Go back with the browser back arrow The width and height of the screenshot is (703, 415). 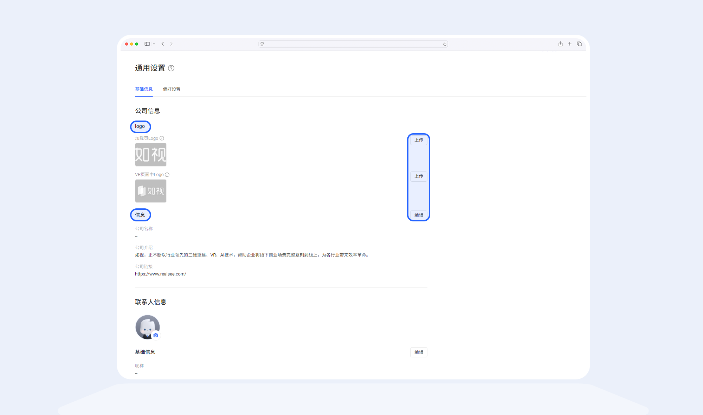coord(162,44)
